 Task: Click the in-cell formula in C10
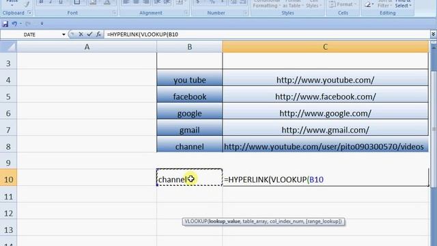coord(274,179)
